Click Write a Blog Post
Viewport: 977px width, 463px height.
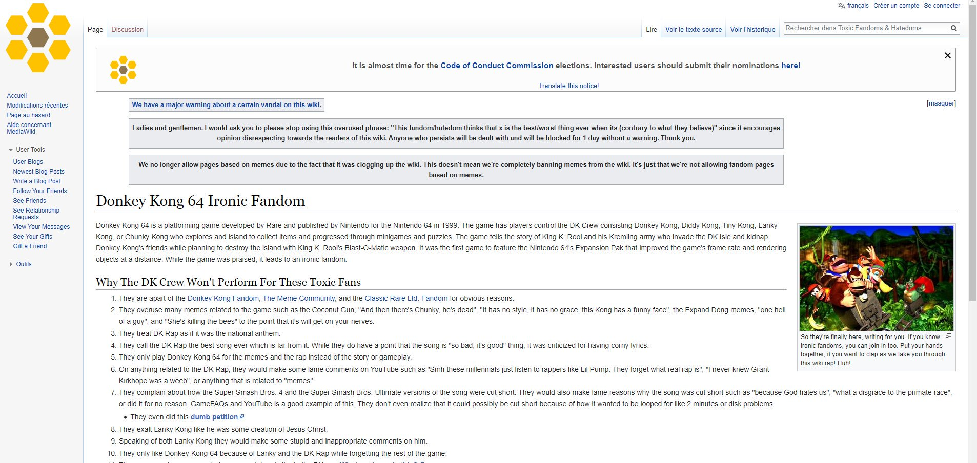click(37, 181)
